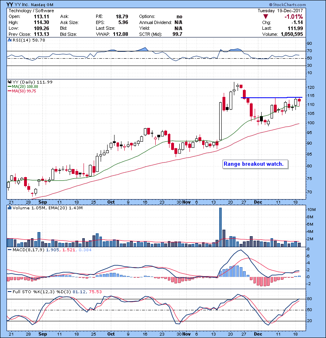Click the "Nasdaq GM" exchange label
The width and height of the screenshot is (326, 338).
[42, 5]
